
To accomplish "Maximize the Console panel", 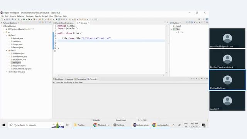I will click(207, 78).
